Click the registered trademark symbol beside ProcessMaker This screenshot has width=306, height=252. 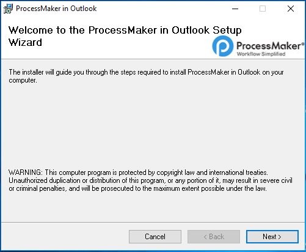(x=303, y=43)
